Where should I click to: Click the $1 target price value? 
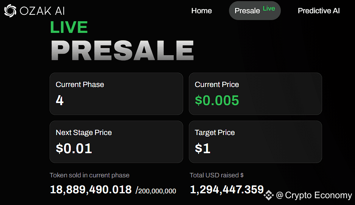pyautogui.click(x=202, y=148)
